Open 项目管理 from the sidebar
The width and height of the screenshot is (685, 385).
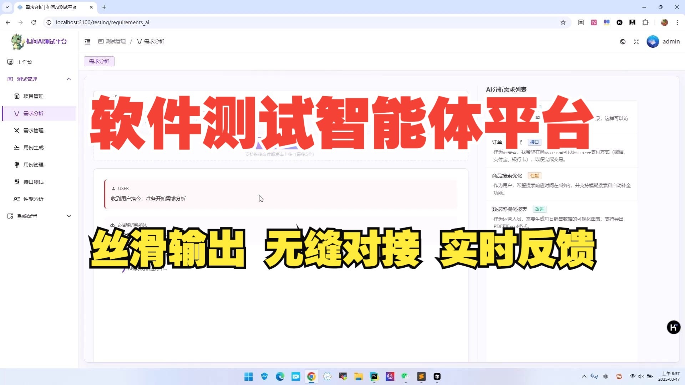pos(34,96)
